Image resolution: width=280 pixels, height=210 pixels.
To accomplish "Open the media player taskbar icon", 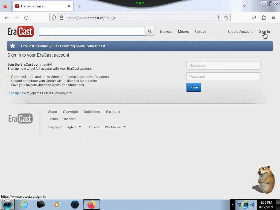I will (x=57, y=205).
